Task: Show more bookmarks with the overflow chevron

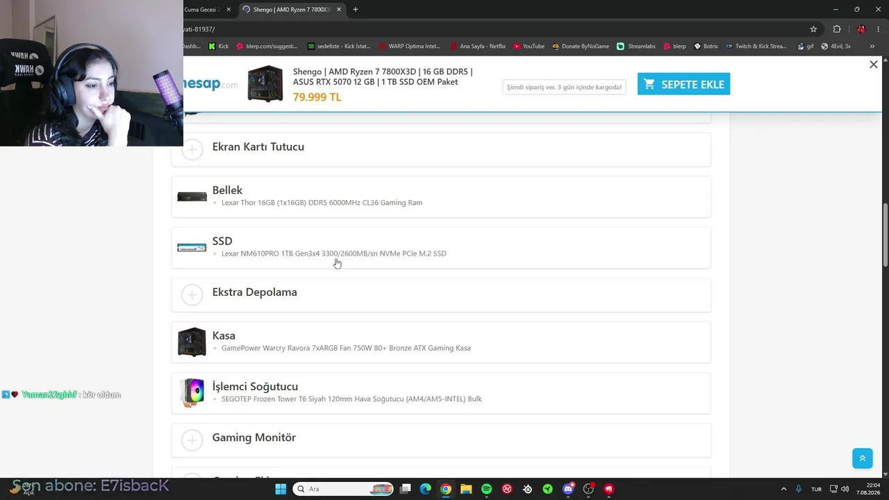Action: (x=872, y=47)
